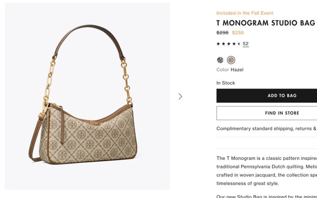317x198 pixels.
Task: Click the Hazel color name label
Action: click(237, 70)
